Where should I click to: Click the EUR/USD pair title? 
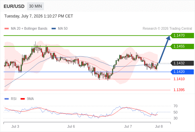click(x=14, y=6)
